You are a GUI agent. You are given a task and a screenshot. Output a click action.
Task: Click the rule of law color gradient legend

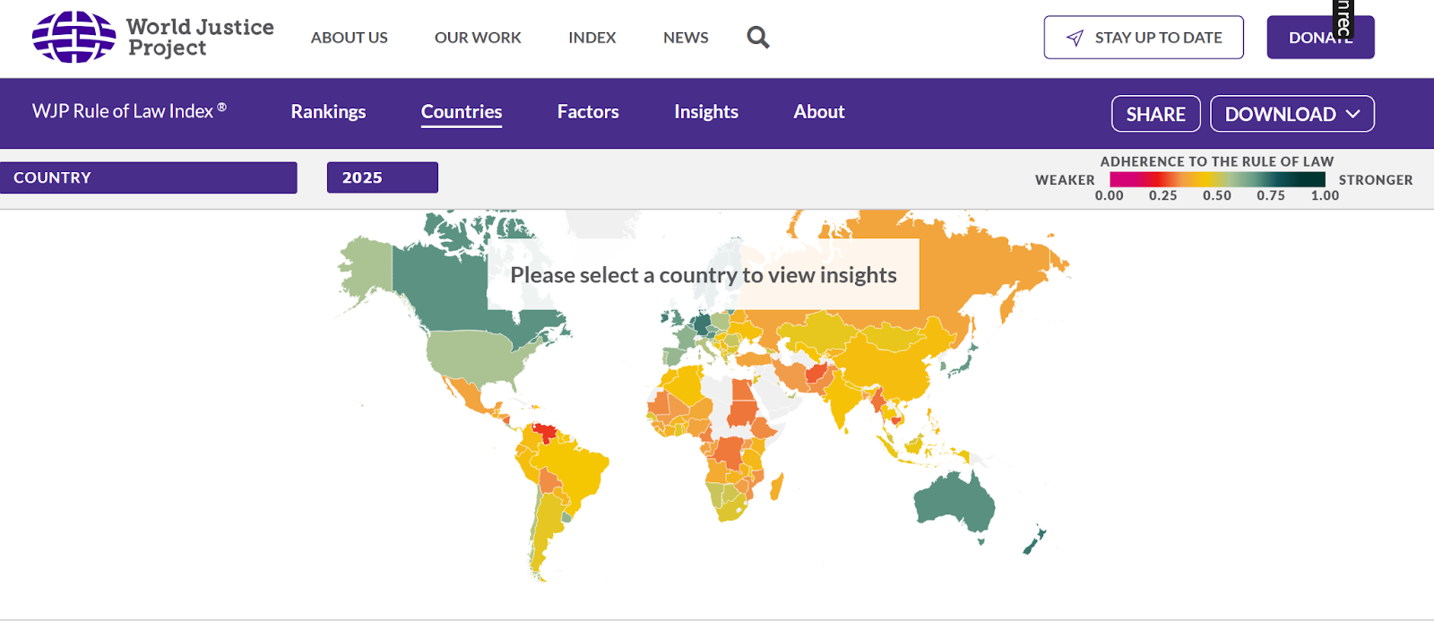[1216, 179]
